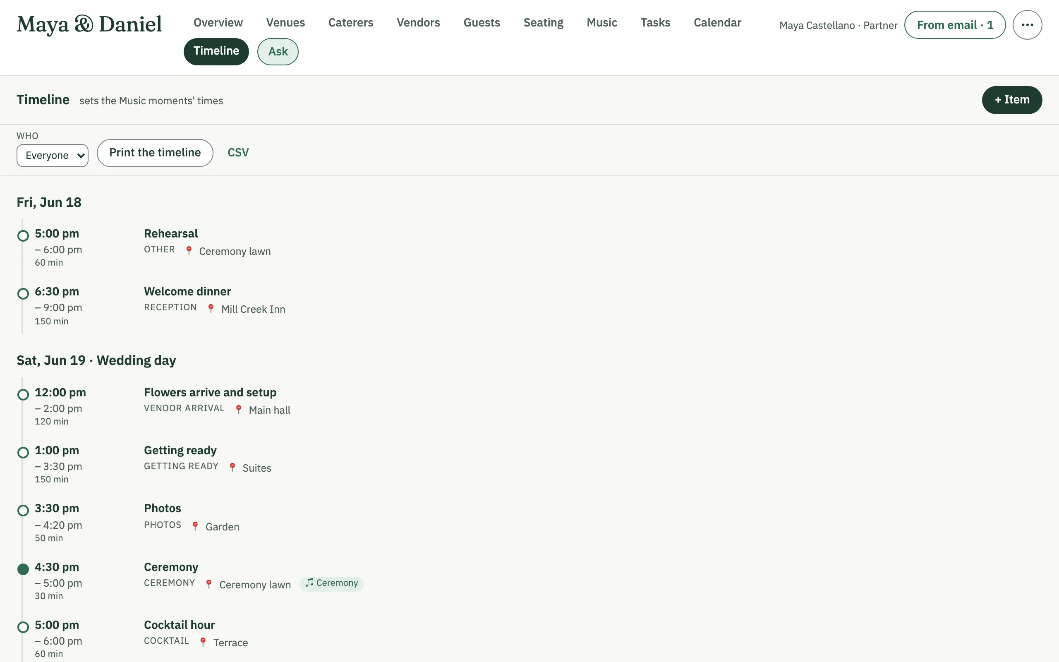Viewport: 1059px width, 662px height.
Task: Open the Ceremony music tag
Action: [x=332, y=583]
